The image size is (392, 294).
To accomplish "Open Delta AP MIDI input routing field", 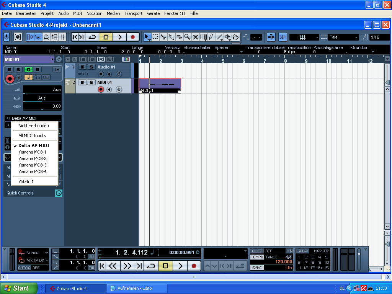I will (33, 118).
